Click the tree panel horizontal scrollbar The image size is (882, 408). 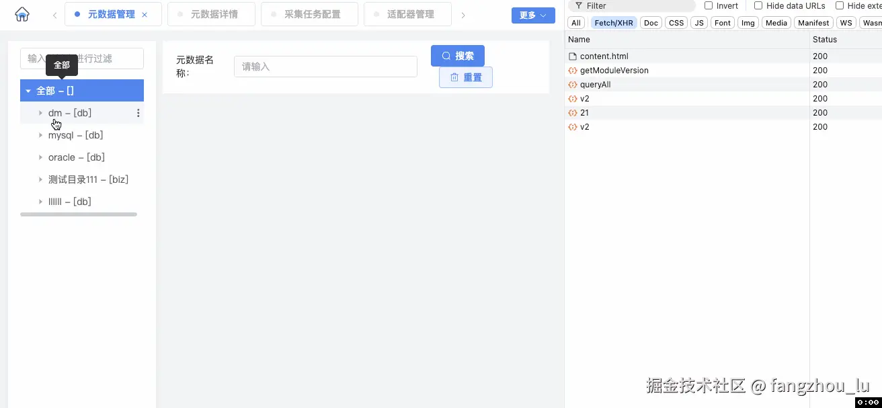(79, 214)
